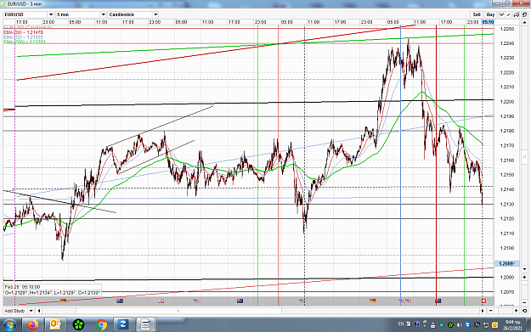Click the green shield tray icon

(442, 325)
